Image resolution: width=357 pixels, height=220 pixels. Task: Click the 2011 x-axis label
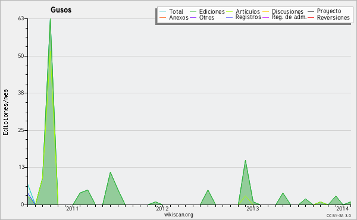click(72, 208)
